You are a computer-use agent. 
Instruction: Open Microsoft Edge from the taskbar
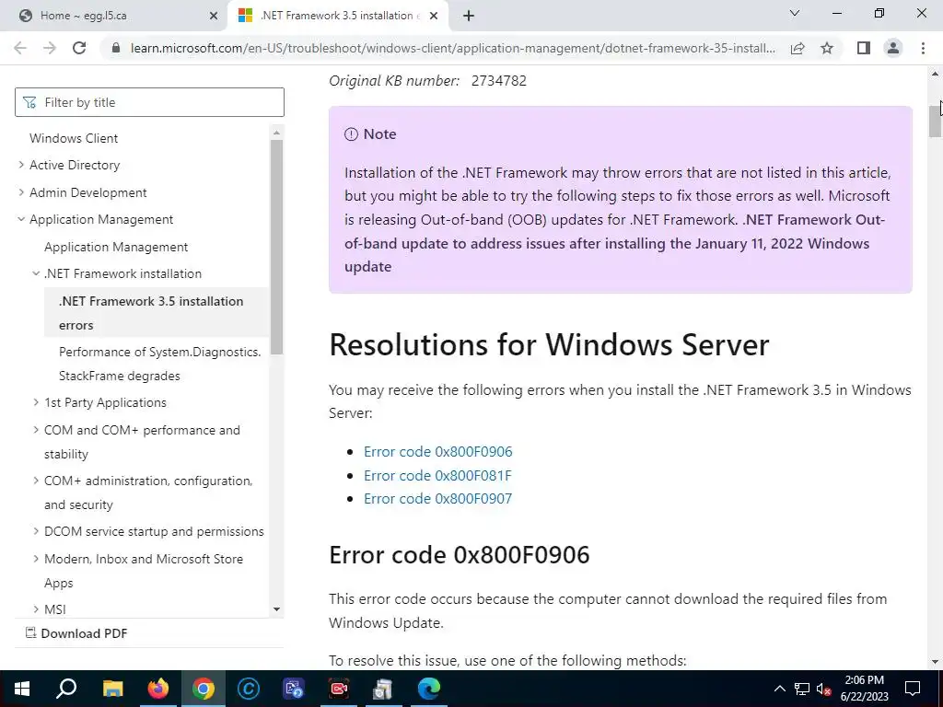(x=429, y=689)
